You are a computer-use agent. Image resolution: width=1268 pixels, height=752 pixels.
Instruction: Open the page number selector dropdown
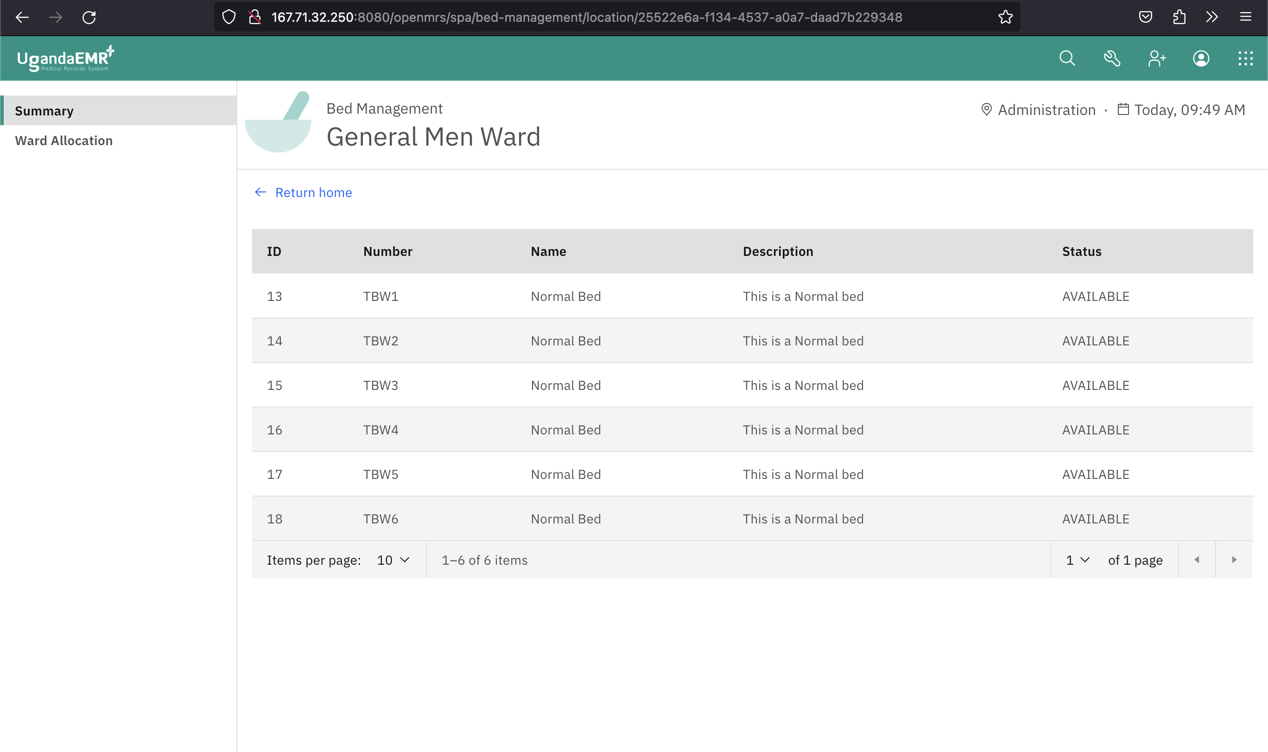tap(1078, 560)
